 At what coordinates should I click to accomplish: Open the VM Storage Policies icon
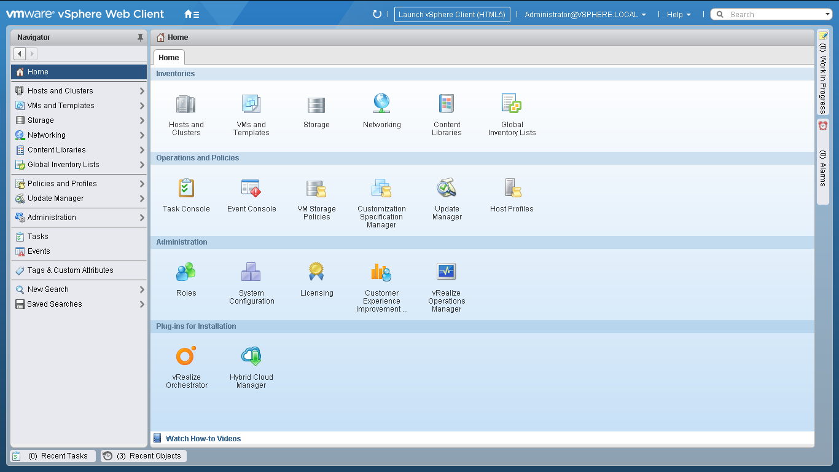[x=316, y=189]
